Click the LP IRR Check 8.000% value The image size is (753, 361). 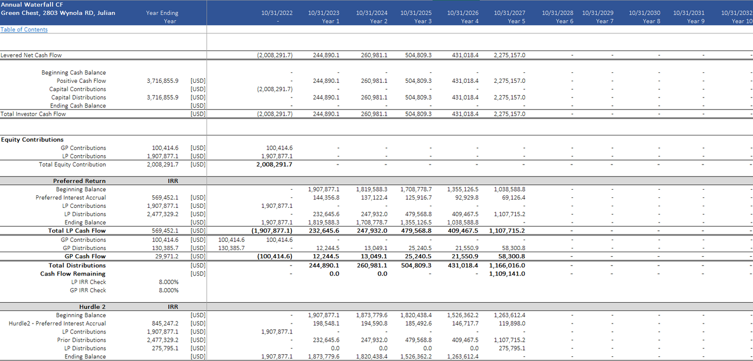click(168, 282)
